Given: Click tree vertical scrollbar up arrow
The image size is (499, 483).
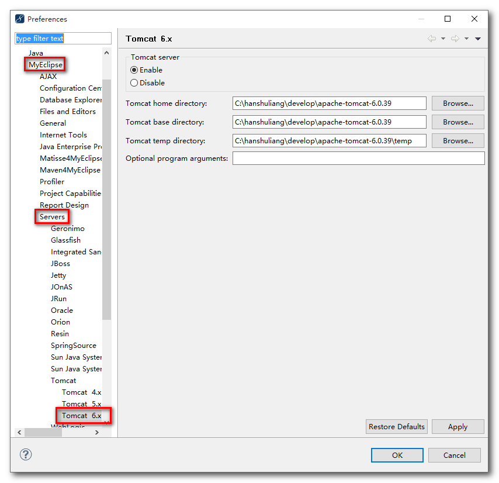Looking at the screenshot, I should coord(106,53).
